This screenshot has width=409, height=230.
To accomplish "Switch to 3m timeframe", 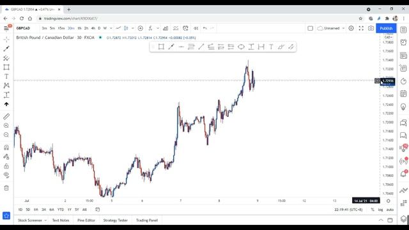I will pos(44,28).
